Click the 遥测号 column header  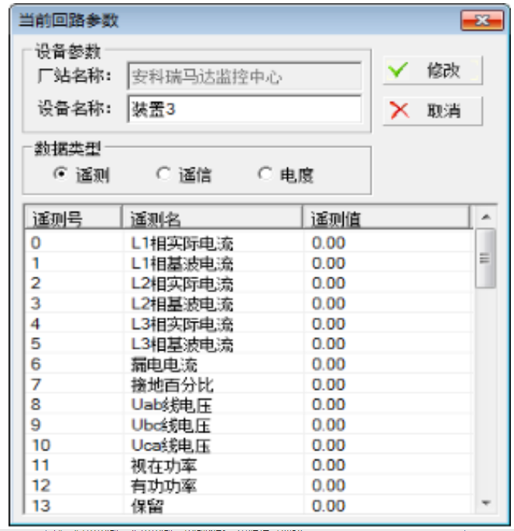(x=74, y=218)
